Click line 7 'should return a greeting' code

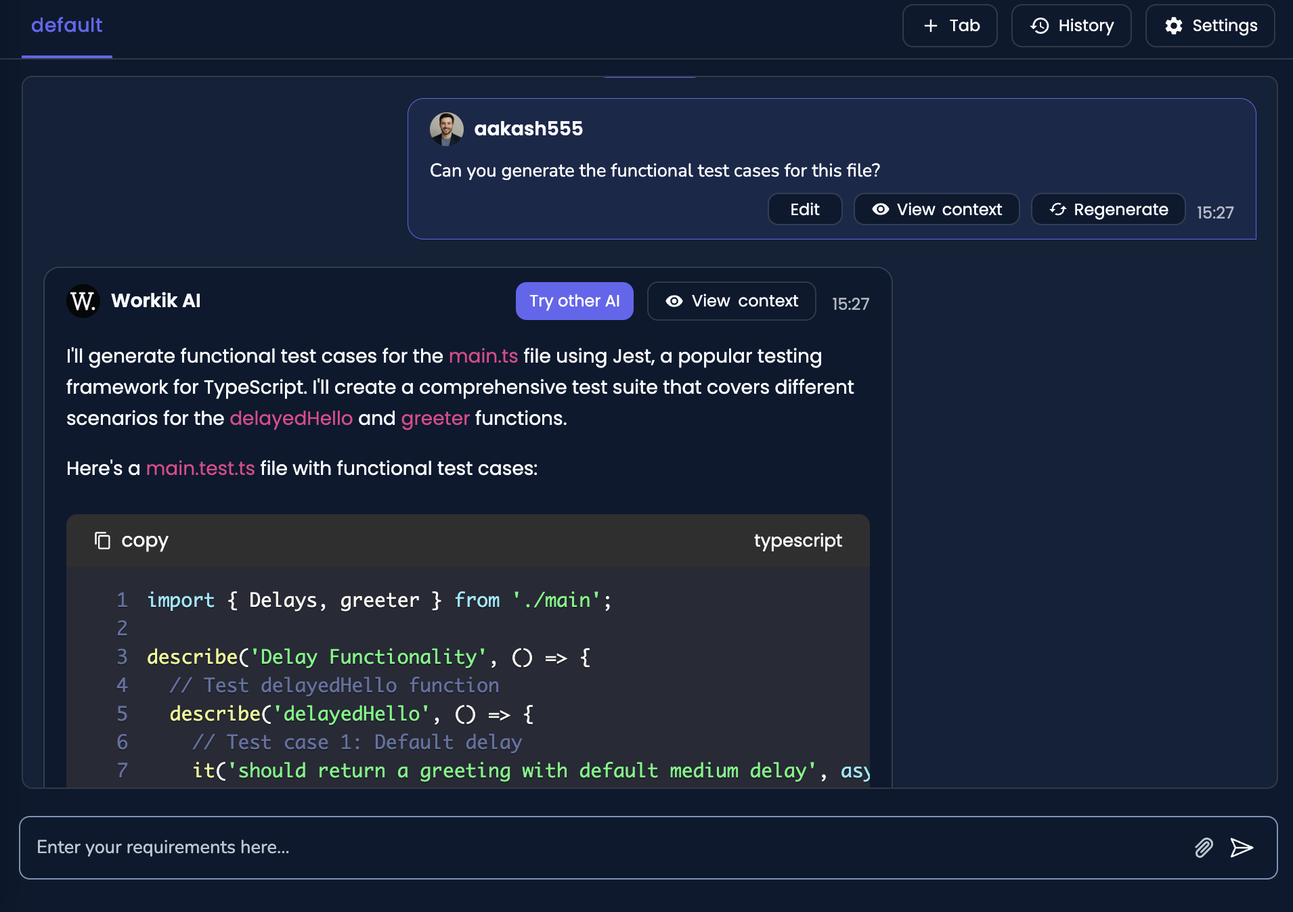531,771
